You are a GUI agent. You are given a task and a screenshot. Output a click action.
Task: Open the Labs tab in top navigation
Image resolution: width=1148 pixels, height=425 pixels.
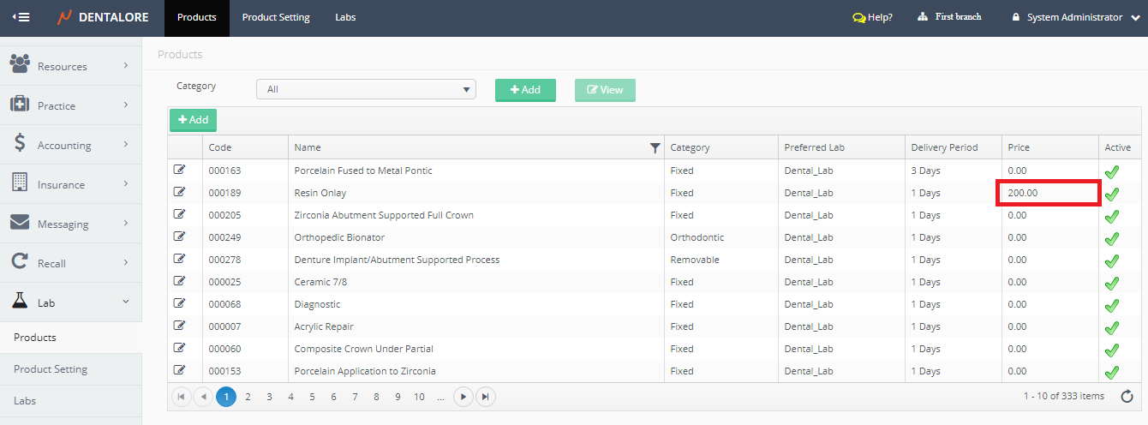[x=345, y=17]
